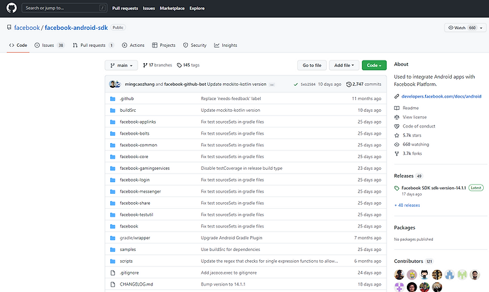The image size is (489, 292).
Task: Open the facebook-android-sdk repository link
Action: click(76, 28)
